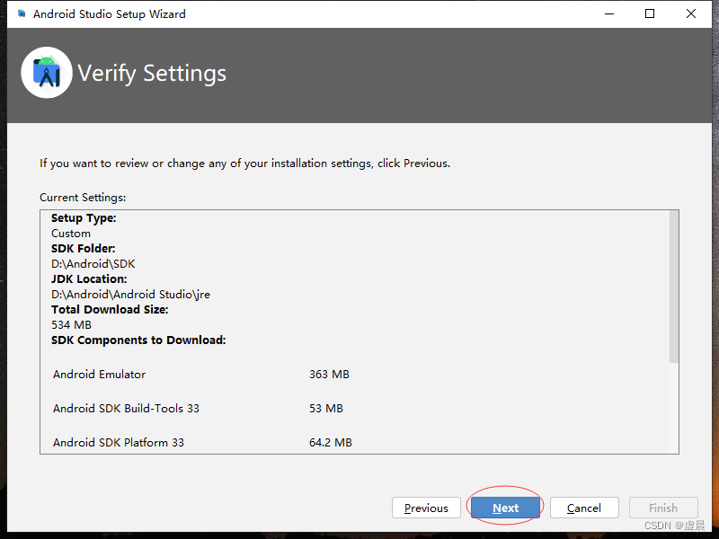Click the SDK Components to Download heading
The image size is (719, 539).
[x=138, y=340]
